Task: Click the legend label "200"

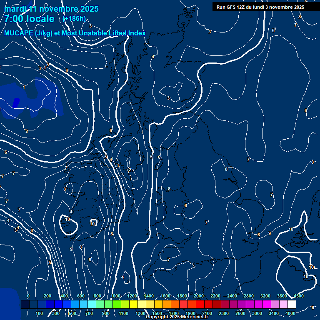Action: pyautogui.click(x=47, y=296)
